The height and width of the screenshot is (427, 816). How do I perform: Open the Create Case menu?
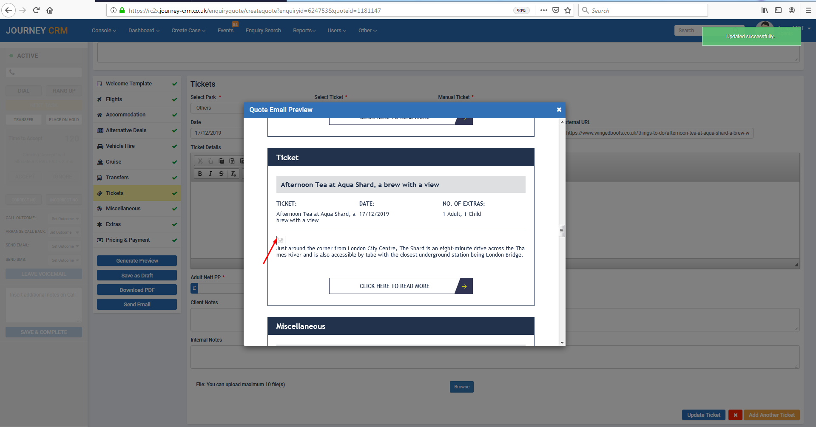188,31
